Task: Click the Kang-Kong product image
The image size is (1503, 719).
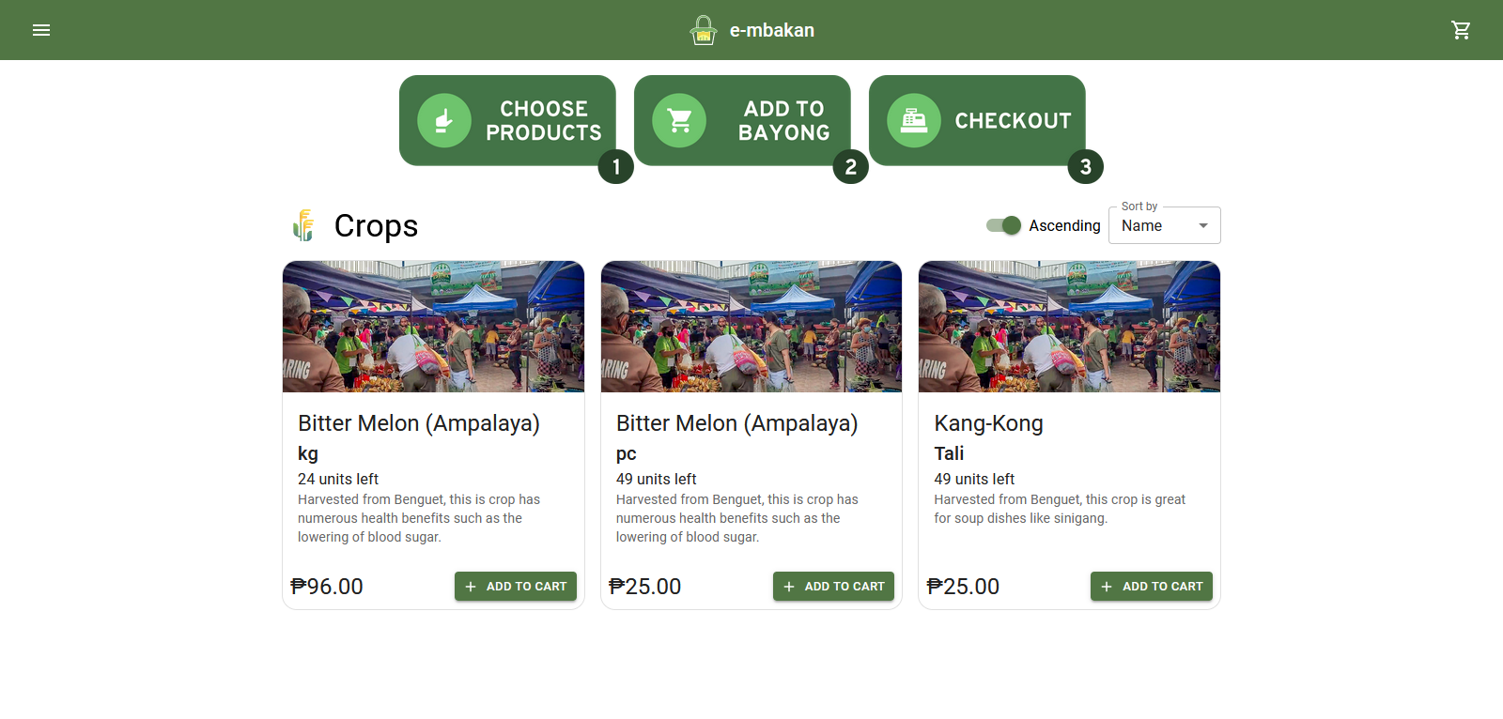Action: click(1068, 326)
